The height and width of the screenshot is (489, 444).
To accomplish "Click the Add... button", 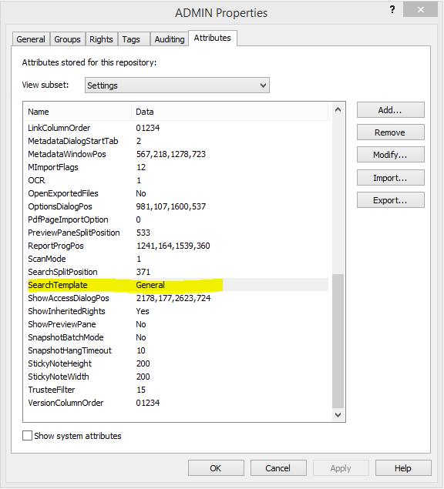I will click(x=390, y=110).
